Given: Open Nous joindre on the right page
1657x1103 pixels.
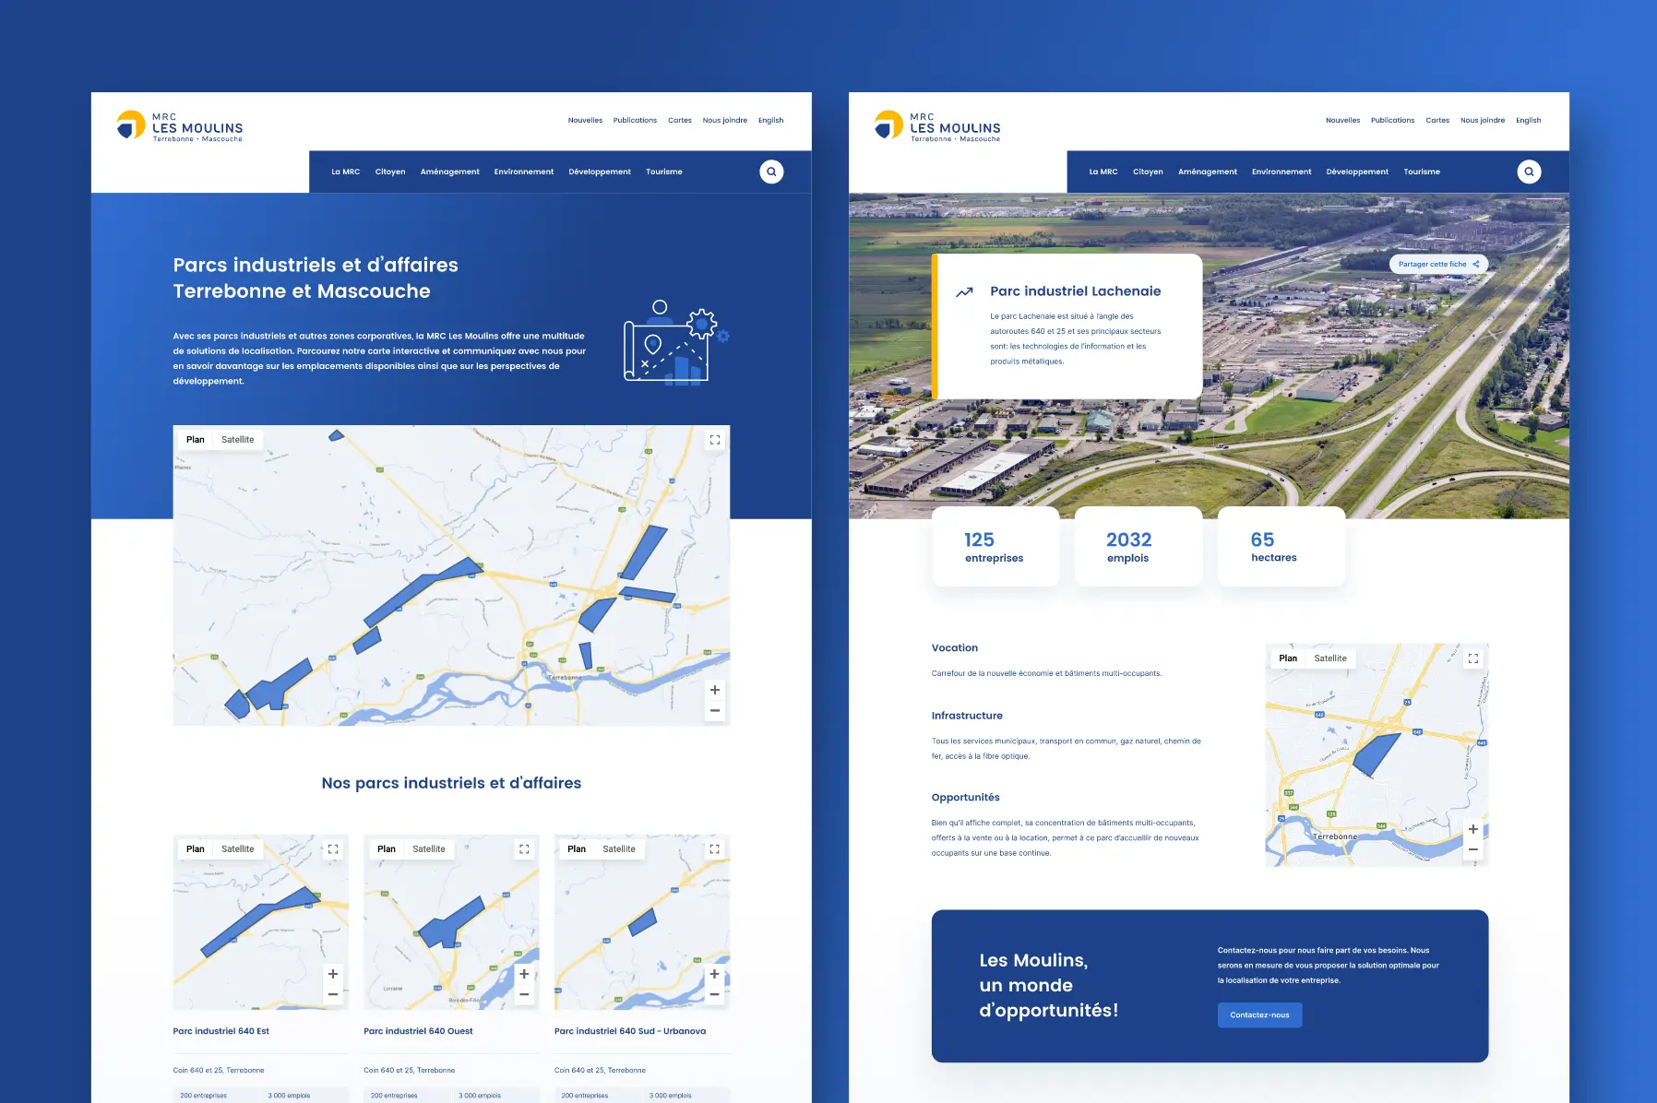Looking at the screenshot, I should [x=1483, y=120].
